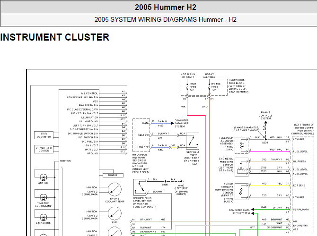Click the DK BLU 1128 wire label
The image size is (317, 236).
tap(162, 123)
